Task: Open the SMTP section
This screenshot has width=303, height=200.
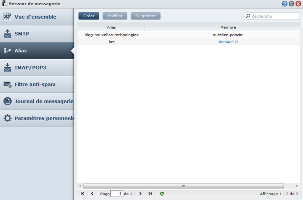Action: click(37, 34)
